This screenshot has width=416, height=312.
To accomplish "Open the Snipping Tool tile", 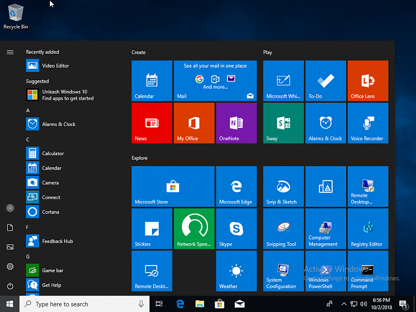I will click(283, 229).
